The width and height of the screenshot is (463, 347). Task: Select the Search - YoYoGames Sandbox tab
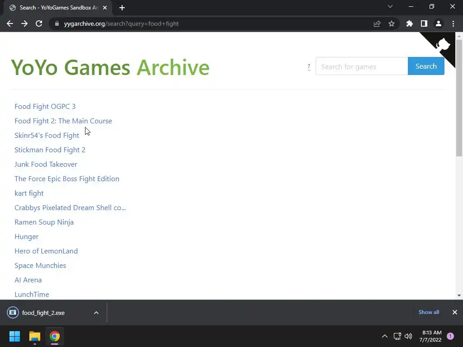tap(58, 8)
